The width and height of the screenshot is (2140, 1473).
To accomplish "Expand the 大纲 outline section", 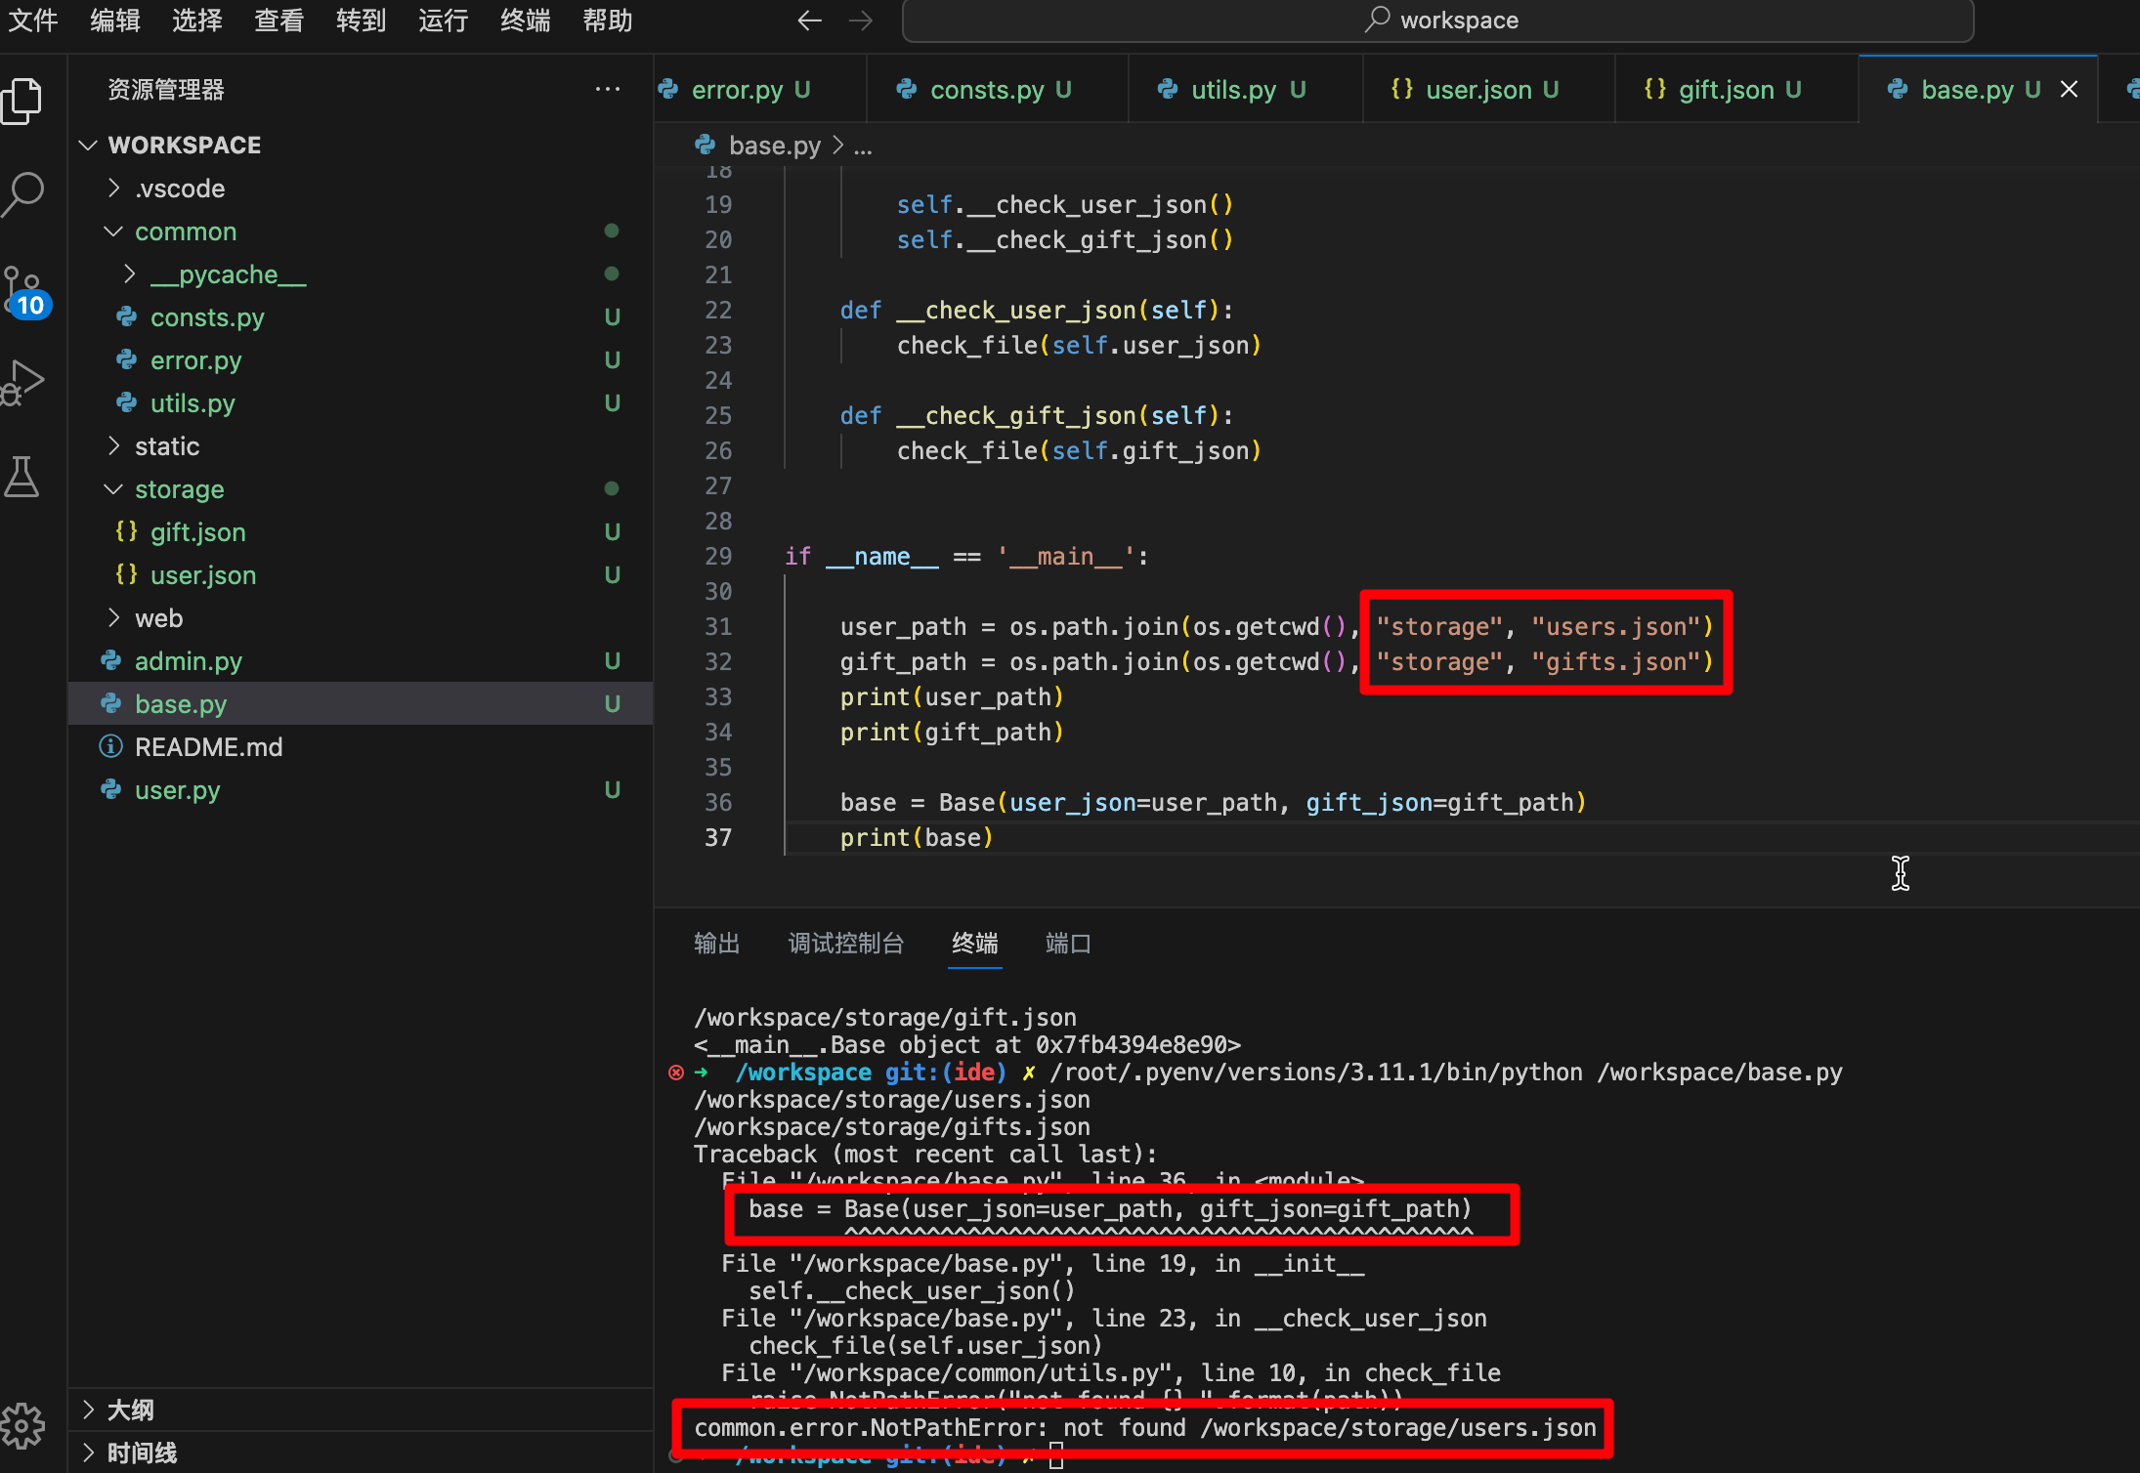I will tap(362, 1410).
